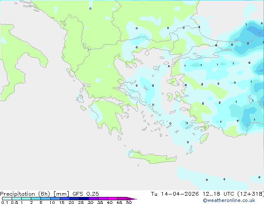Click the "Precipitation (6h)" title text

(25, 194)
